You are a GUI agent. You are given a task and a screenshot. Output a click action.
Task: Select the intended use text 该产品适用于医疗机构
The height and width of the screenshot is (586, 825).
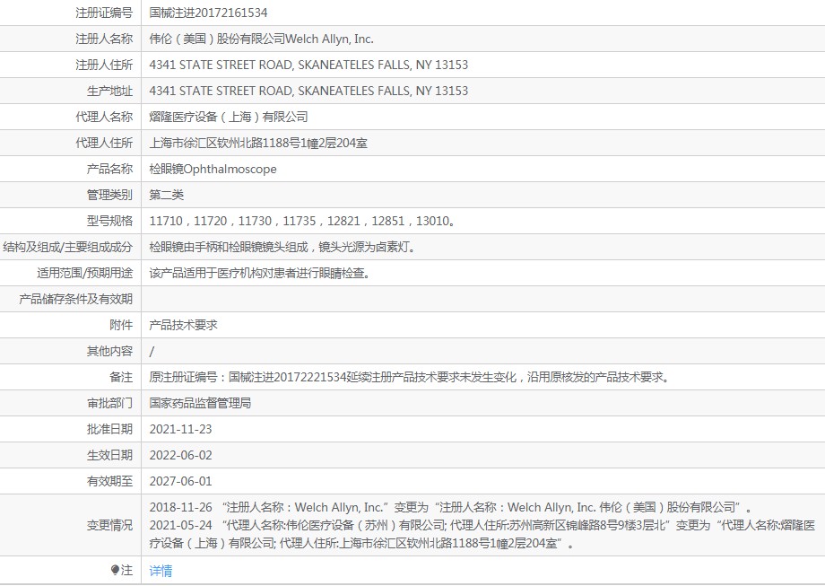point(259,273)
